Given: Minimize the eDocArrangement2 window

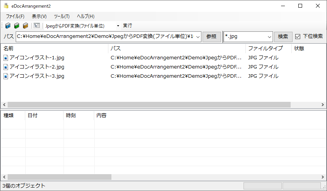Looking at the screenshot, I should point(283,6).
